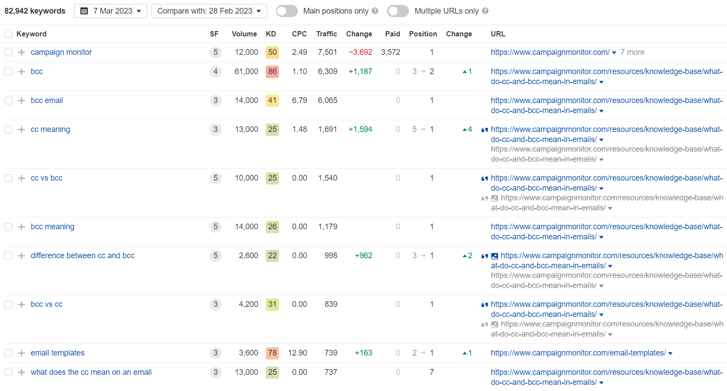The height and width of the screenshot is (391, 727).
Task: Click the blue image icon in difference between cc and bcc row
Action: 495,256
